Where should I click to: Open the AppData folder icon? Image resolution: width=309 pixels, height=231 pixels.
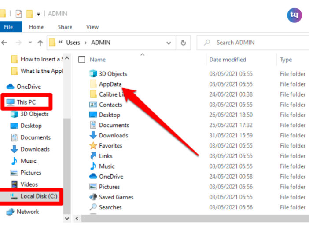coord(93,84)
